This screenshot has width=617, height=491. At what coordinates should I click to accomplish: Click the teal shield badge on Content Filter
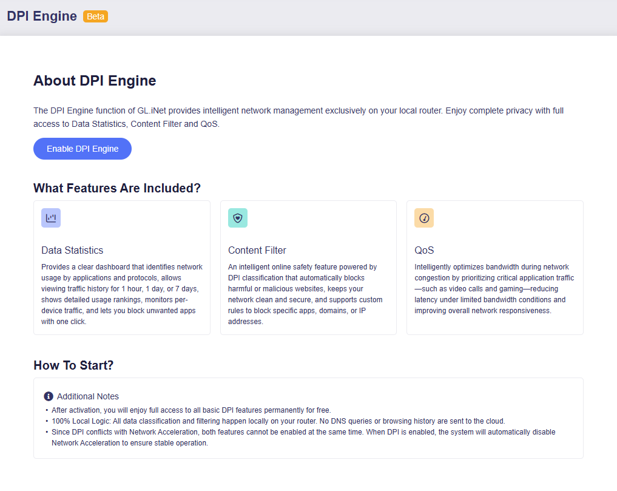coord(238,217)
